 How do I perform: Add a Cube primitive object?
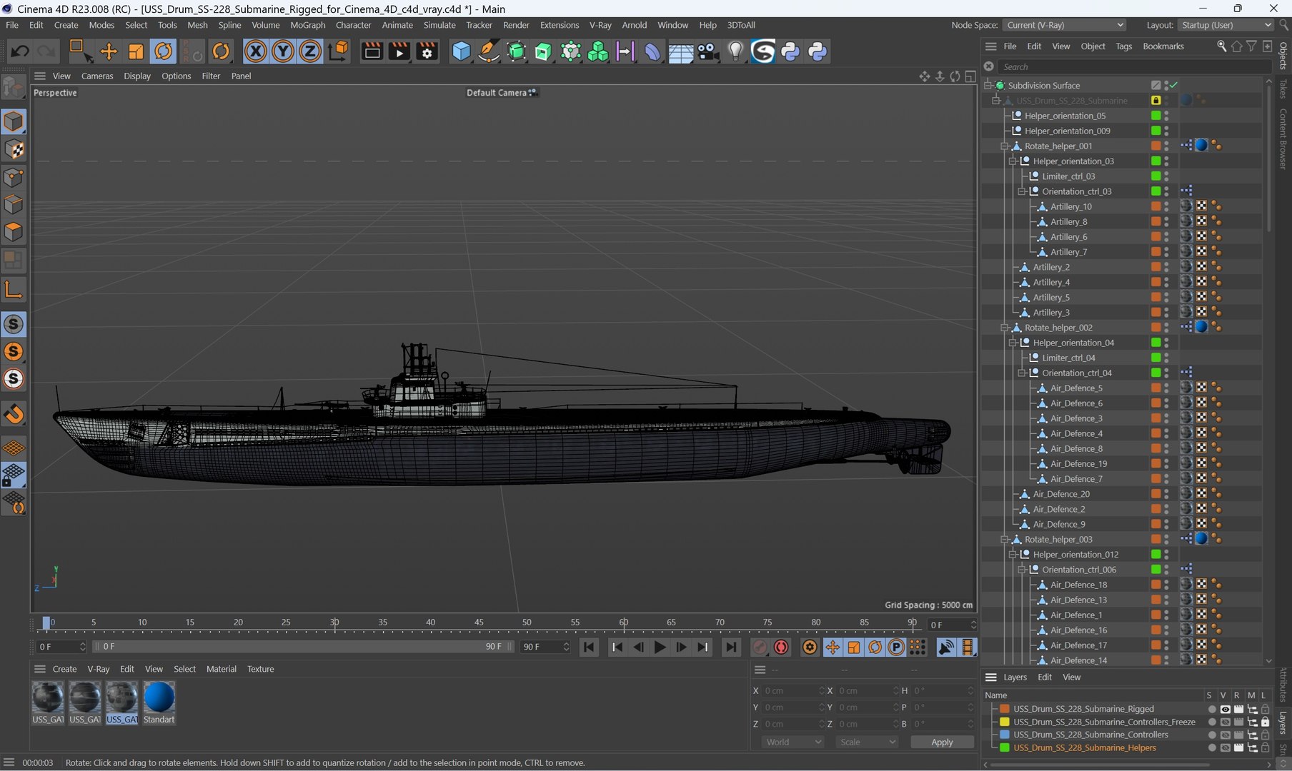click(x=462, y=51)
